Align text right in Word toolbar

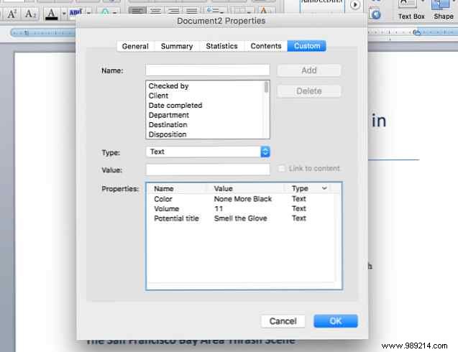pos(173,11)
